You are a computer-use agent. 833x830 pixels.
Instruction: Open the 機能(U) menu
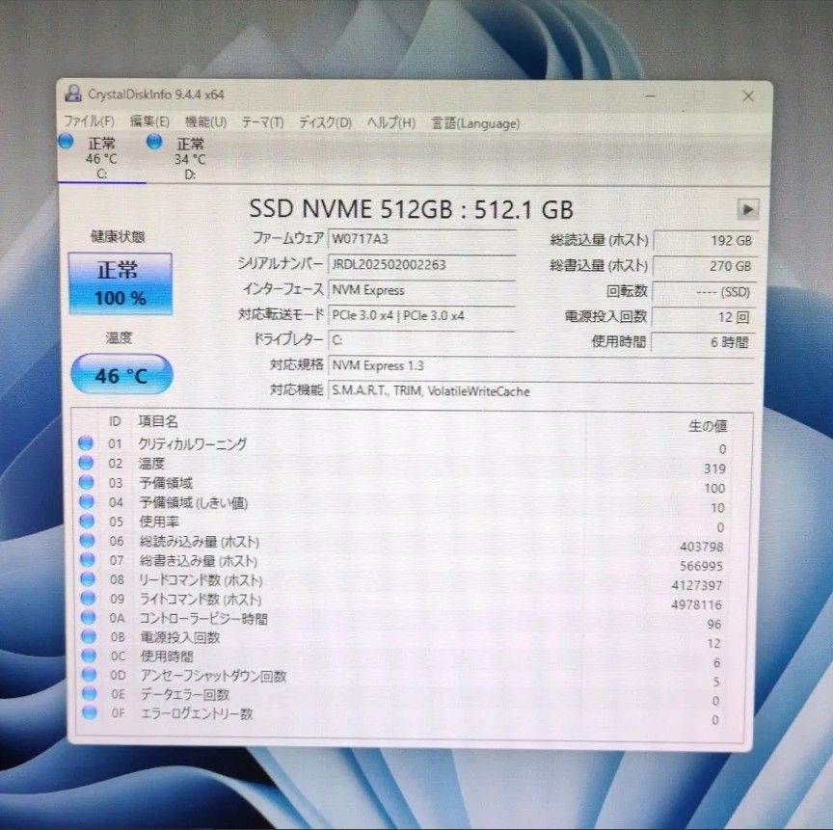tap(205, 122)
